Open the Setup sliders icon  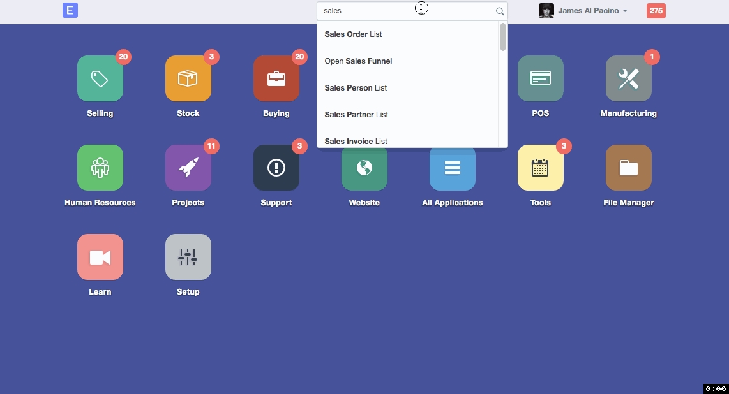(x=188, y=257)
